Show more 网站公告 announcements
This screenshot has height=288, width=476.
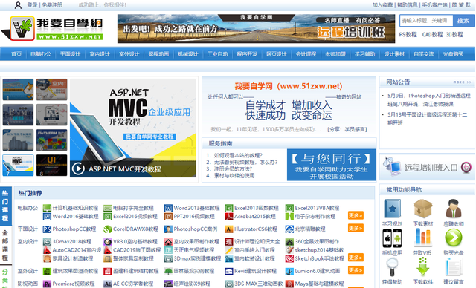pyautogui.click(x=462, y=82)
